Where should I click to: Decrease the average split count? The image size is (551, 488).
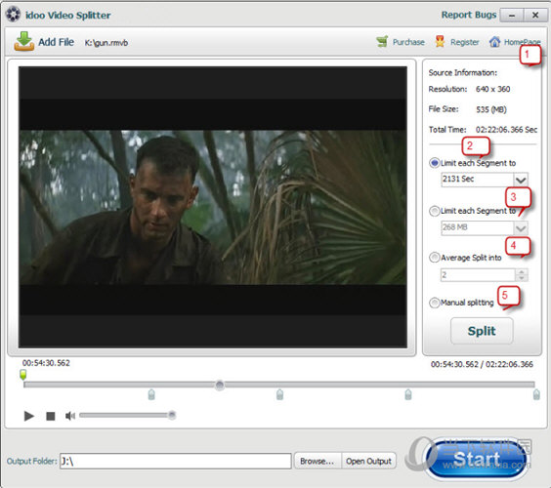click(522, 278)
